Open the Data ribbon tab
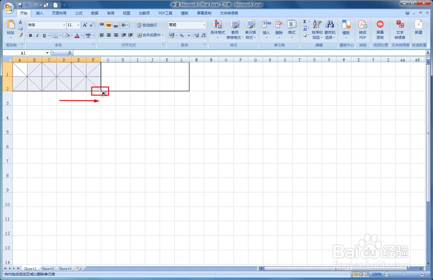The image size is (433, 280). [x=95, y=13]
